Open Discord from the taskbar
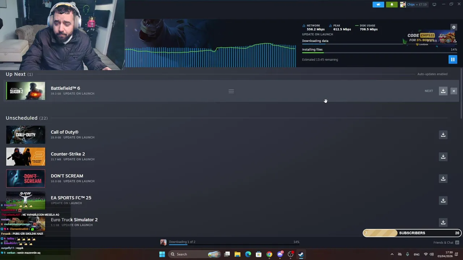The image size is (463, 260). pos(280,254)
